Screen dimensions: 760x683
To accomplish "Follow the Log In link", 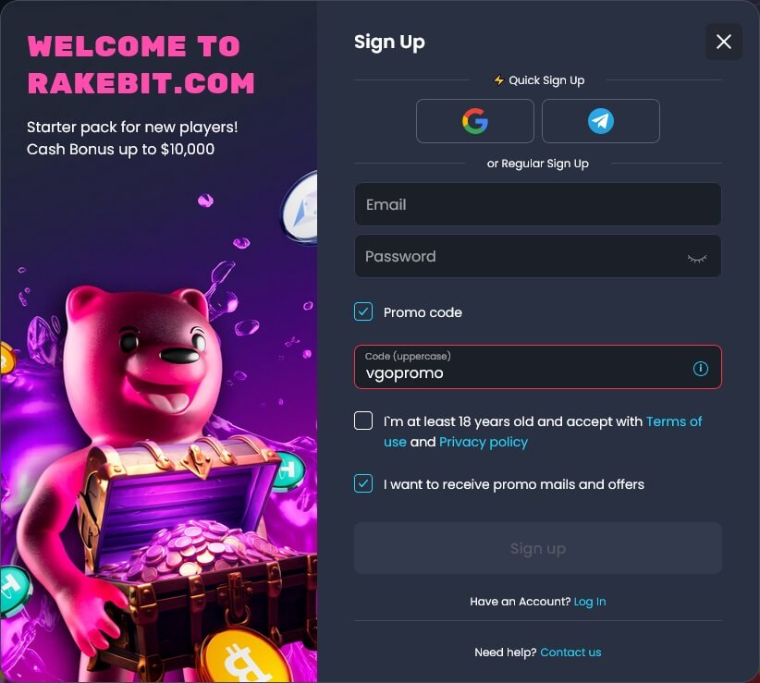I will click(x=589, y=601).
